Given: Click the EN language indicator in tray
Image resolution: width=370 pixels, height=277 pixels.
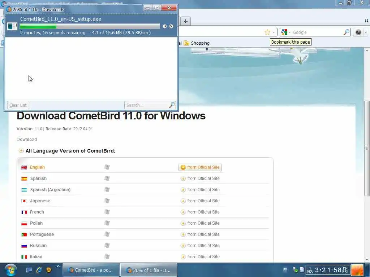Looking at the screenshot, I should 285,270.
